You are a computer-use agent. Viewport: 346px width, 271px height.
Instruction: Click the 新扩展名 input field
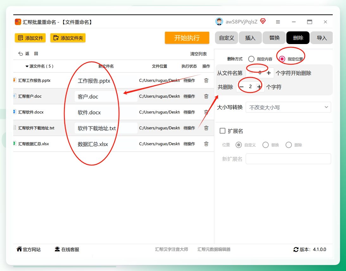click(288, 159)
